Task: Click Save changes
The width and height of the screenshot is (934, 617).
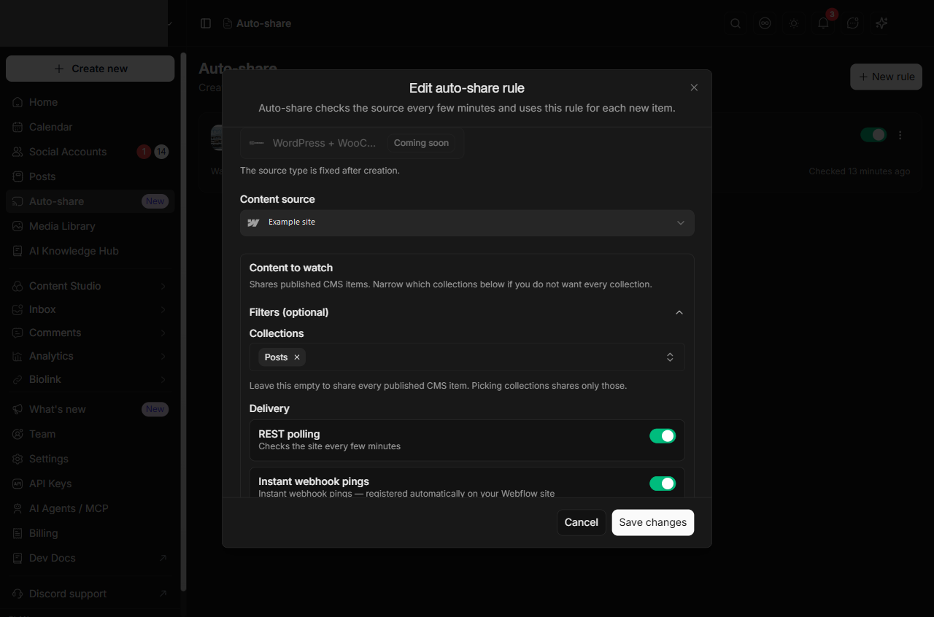Action: (x=653, y=522)
